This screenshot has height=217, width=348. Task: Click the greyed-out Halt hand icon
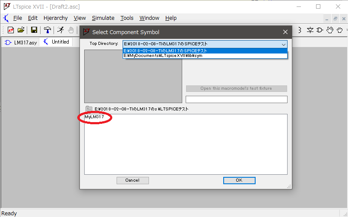(70, 30)
